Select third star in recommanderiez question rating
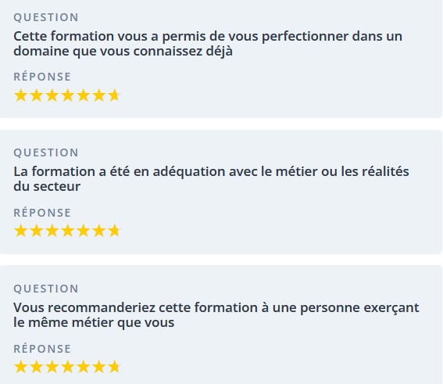The width and height of the screenshot is (443, 384). pos(52,367)
